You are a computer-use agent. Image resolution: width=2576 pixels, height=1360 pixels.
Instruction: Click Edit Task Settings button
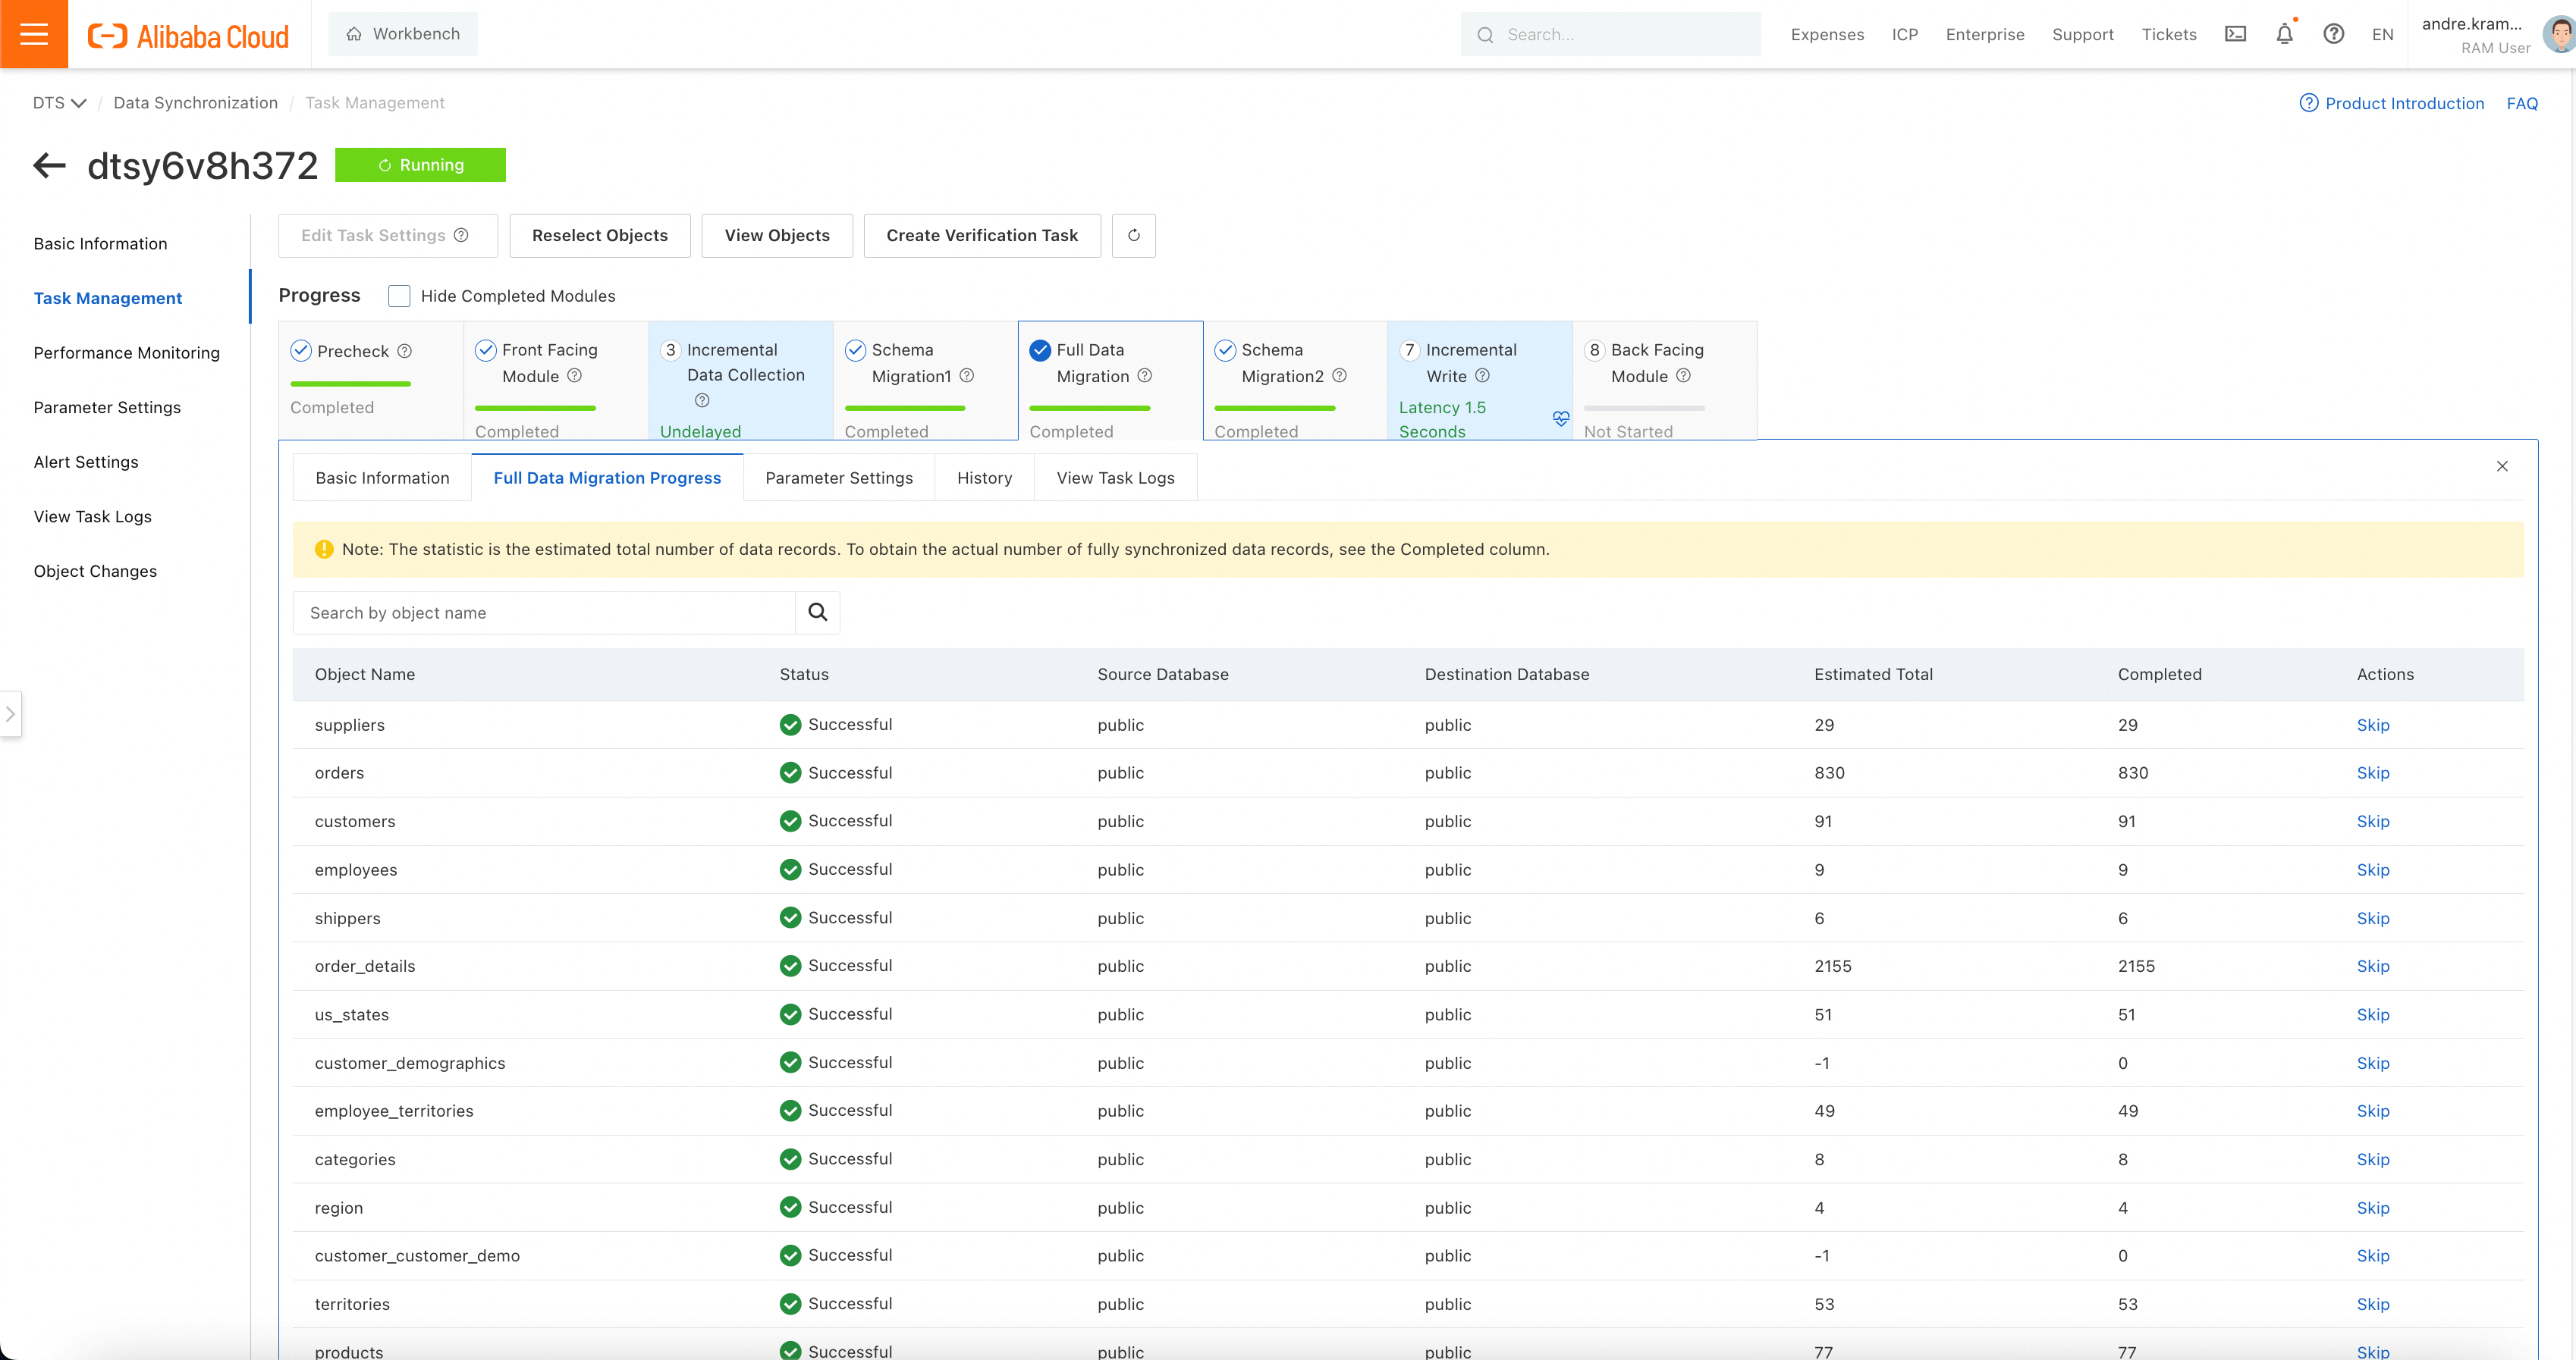(387, 236)
